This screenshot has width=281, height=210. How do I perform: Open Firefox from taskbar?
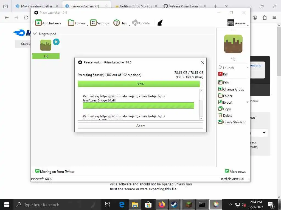point(162,205)
